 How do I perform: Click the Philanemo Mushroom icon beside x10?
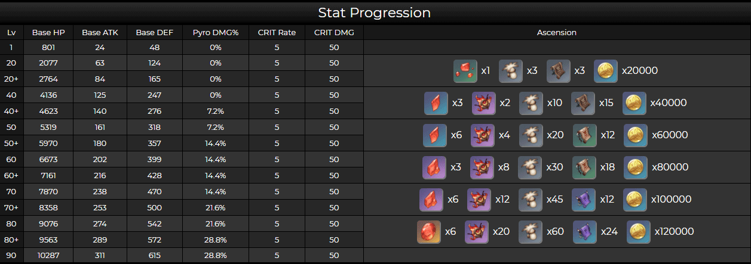531,103
